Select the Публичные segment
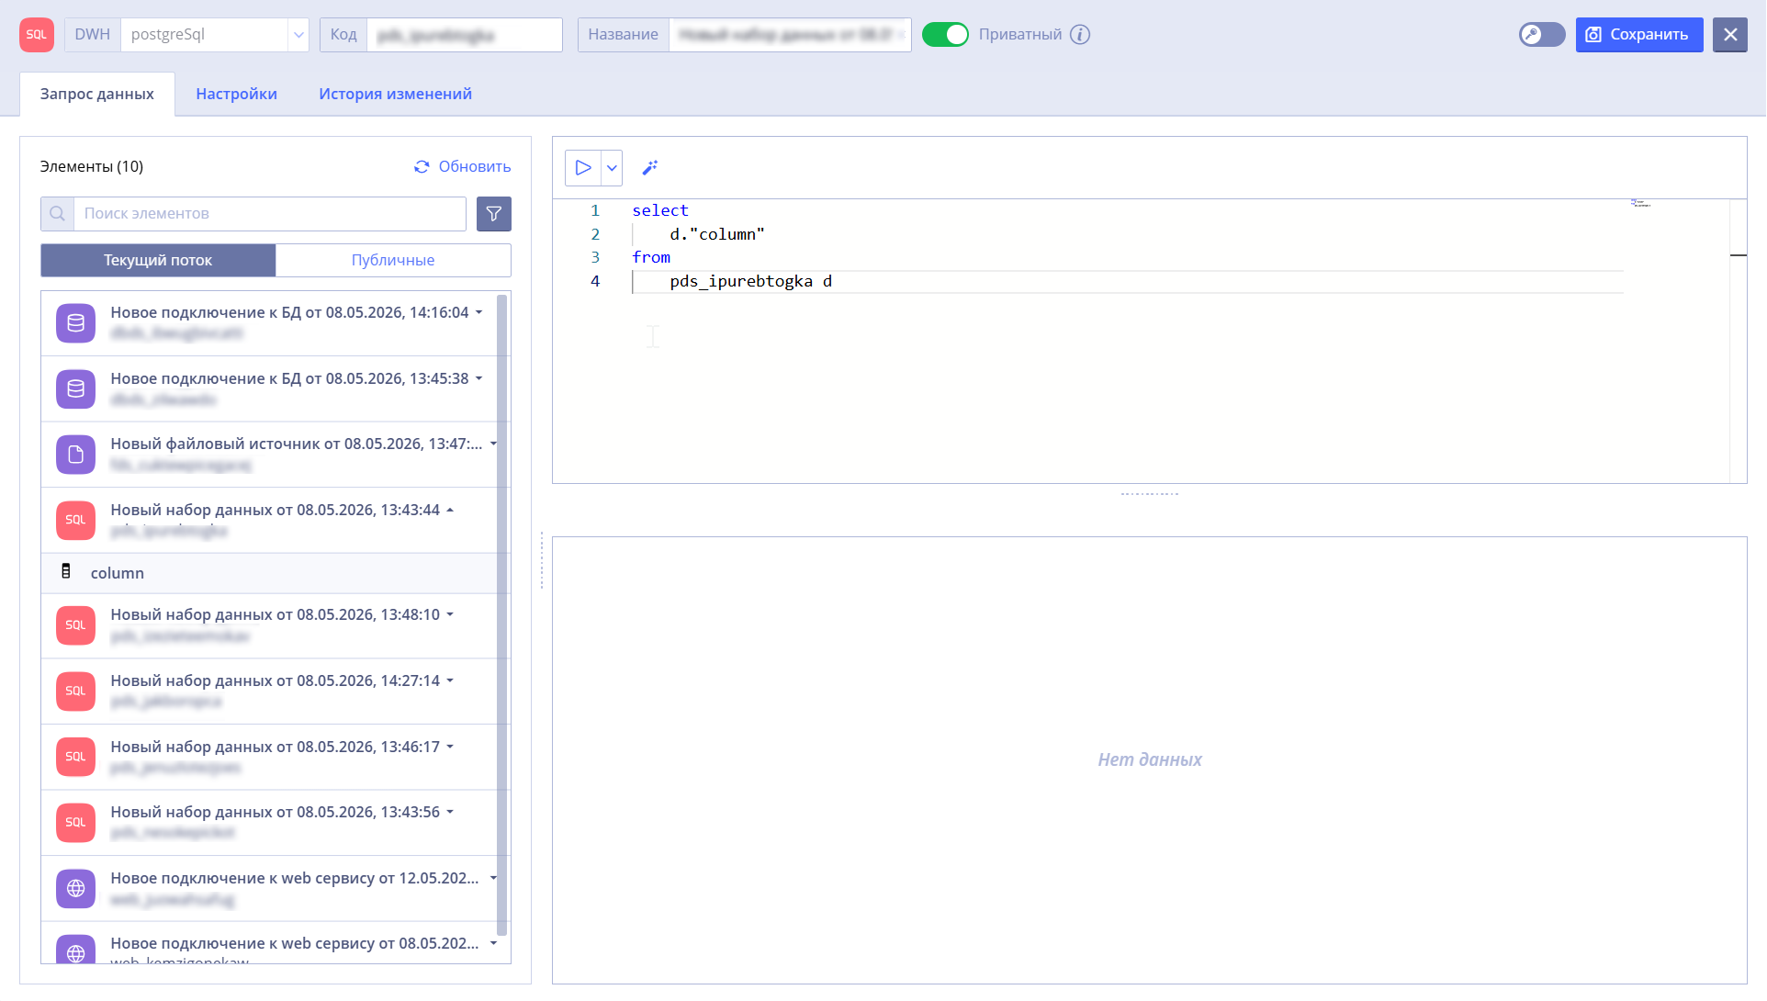 393,260
